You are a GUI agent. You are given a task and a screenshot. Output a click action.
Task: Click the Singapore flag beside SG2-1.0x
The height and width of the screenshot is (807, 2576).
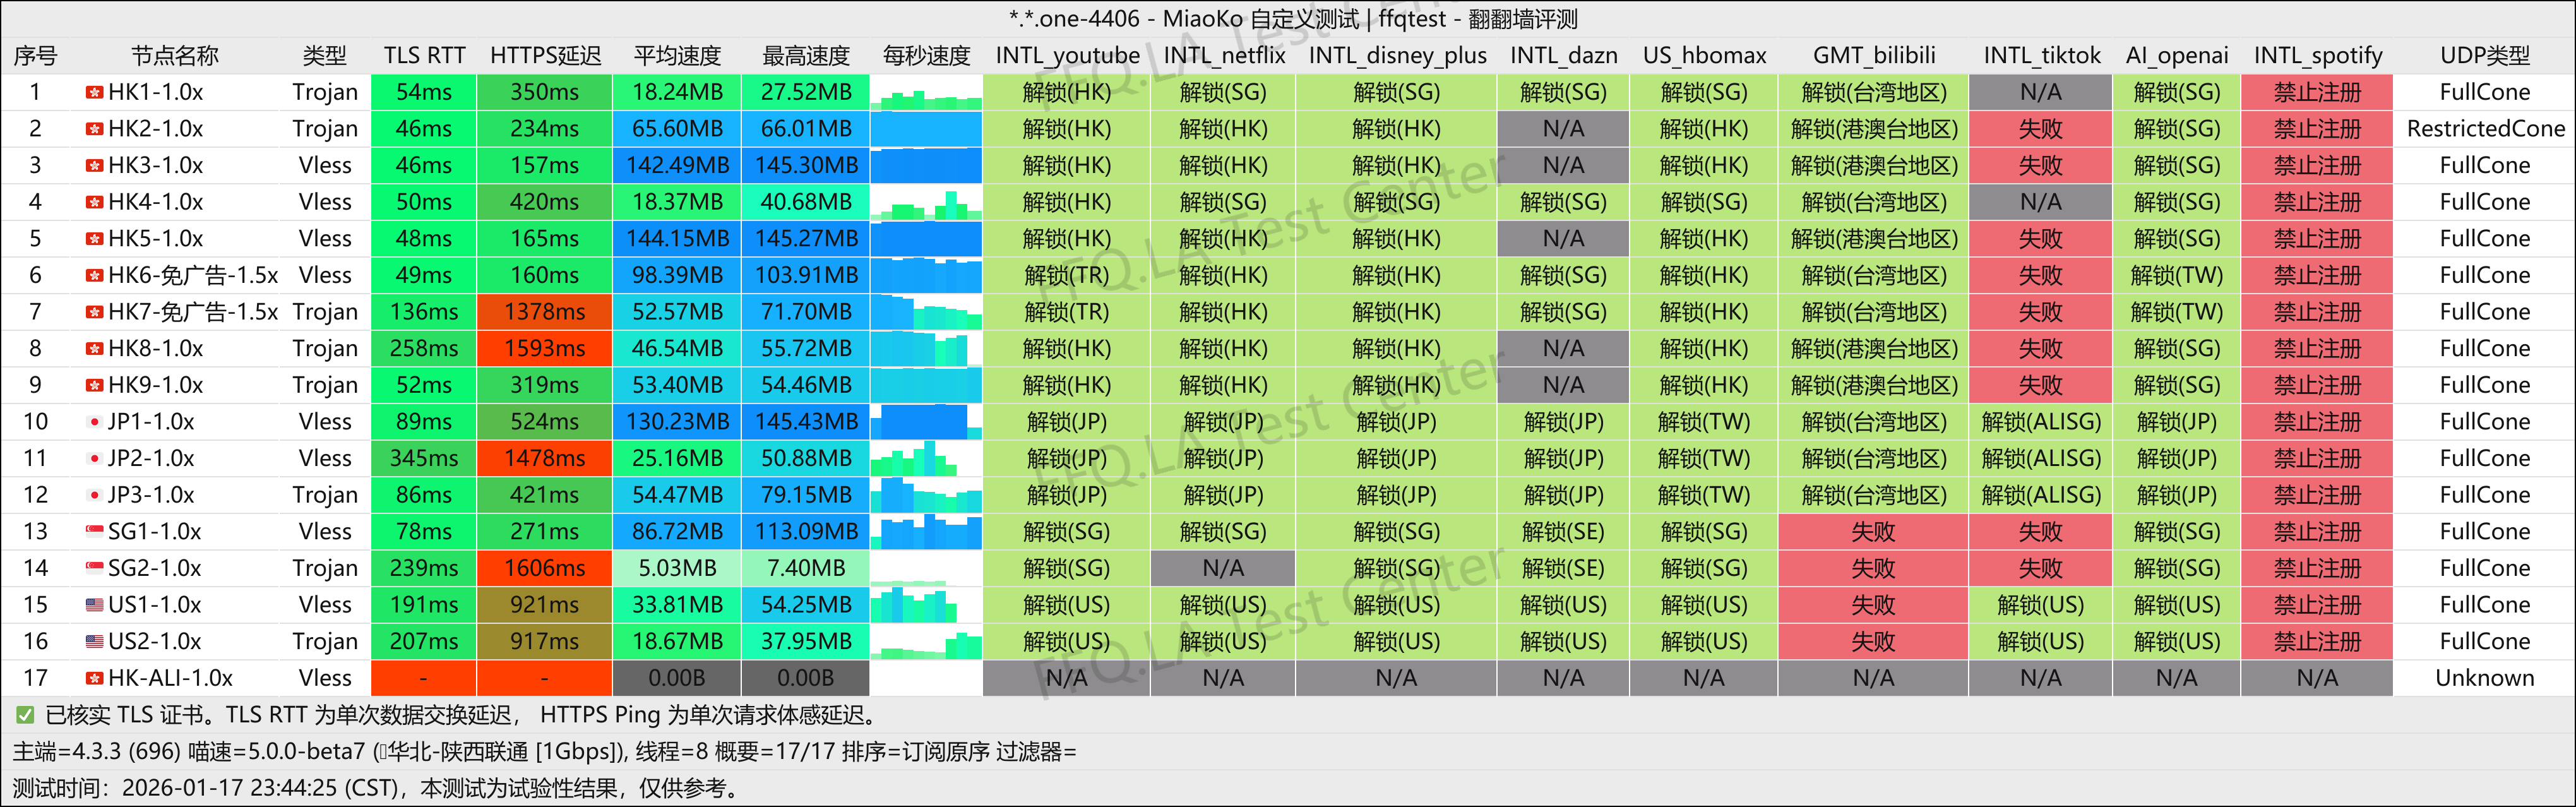(x=94, y=568)
